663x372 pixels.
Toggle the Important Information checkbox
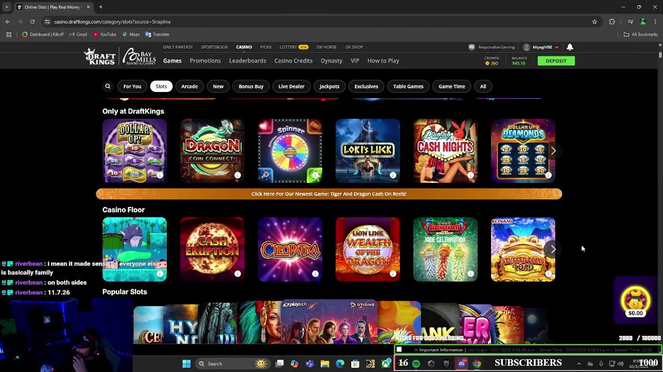point(399,350)
